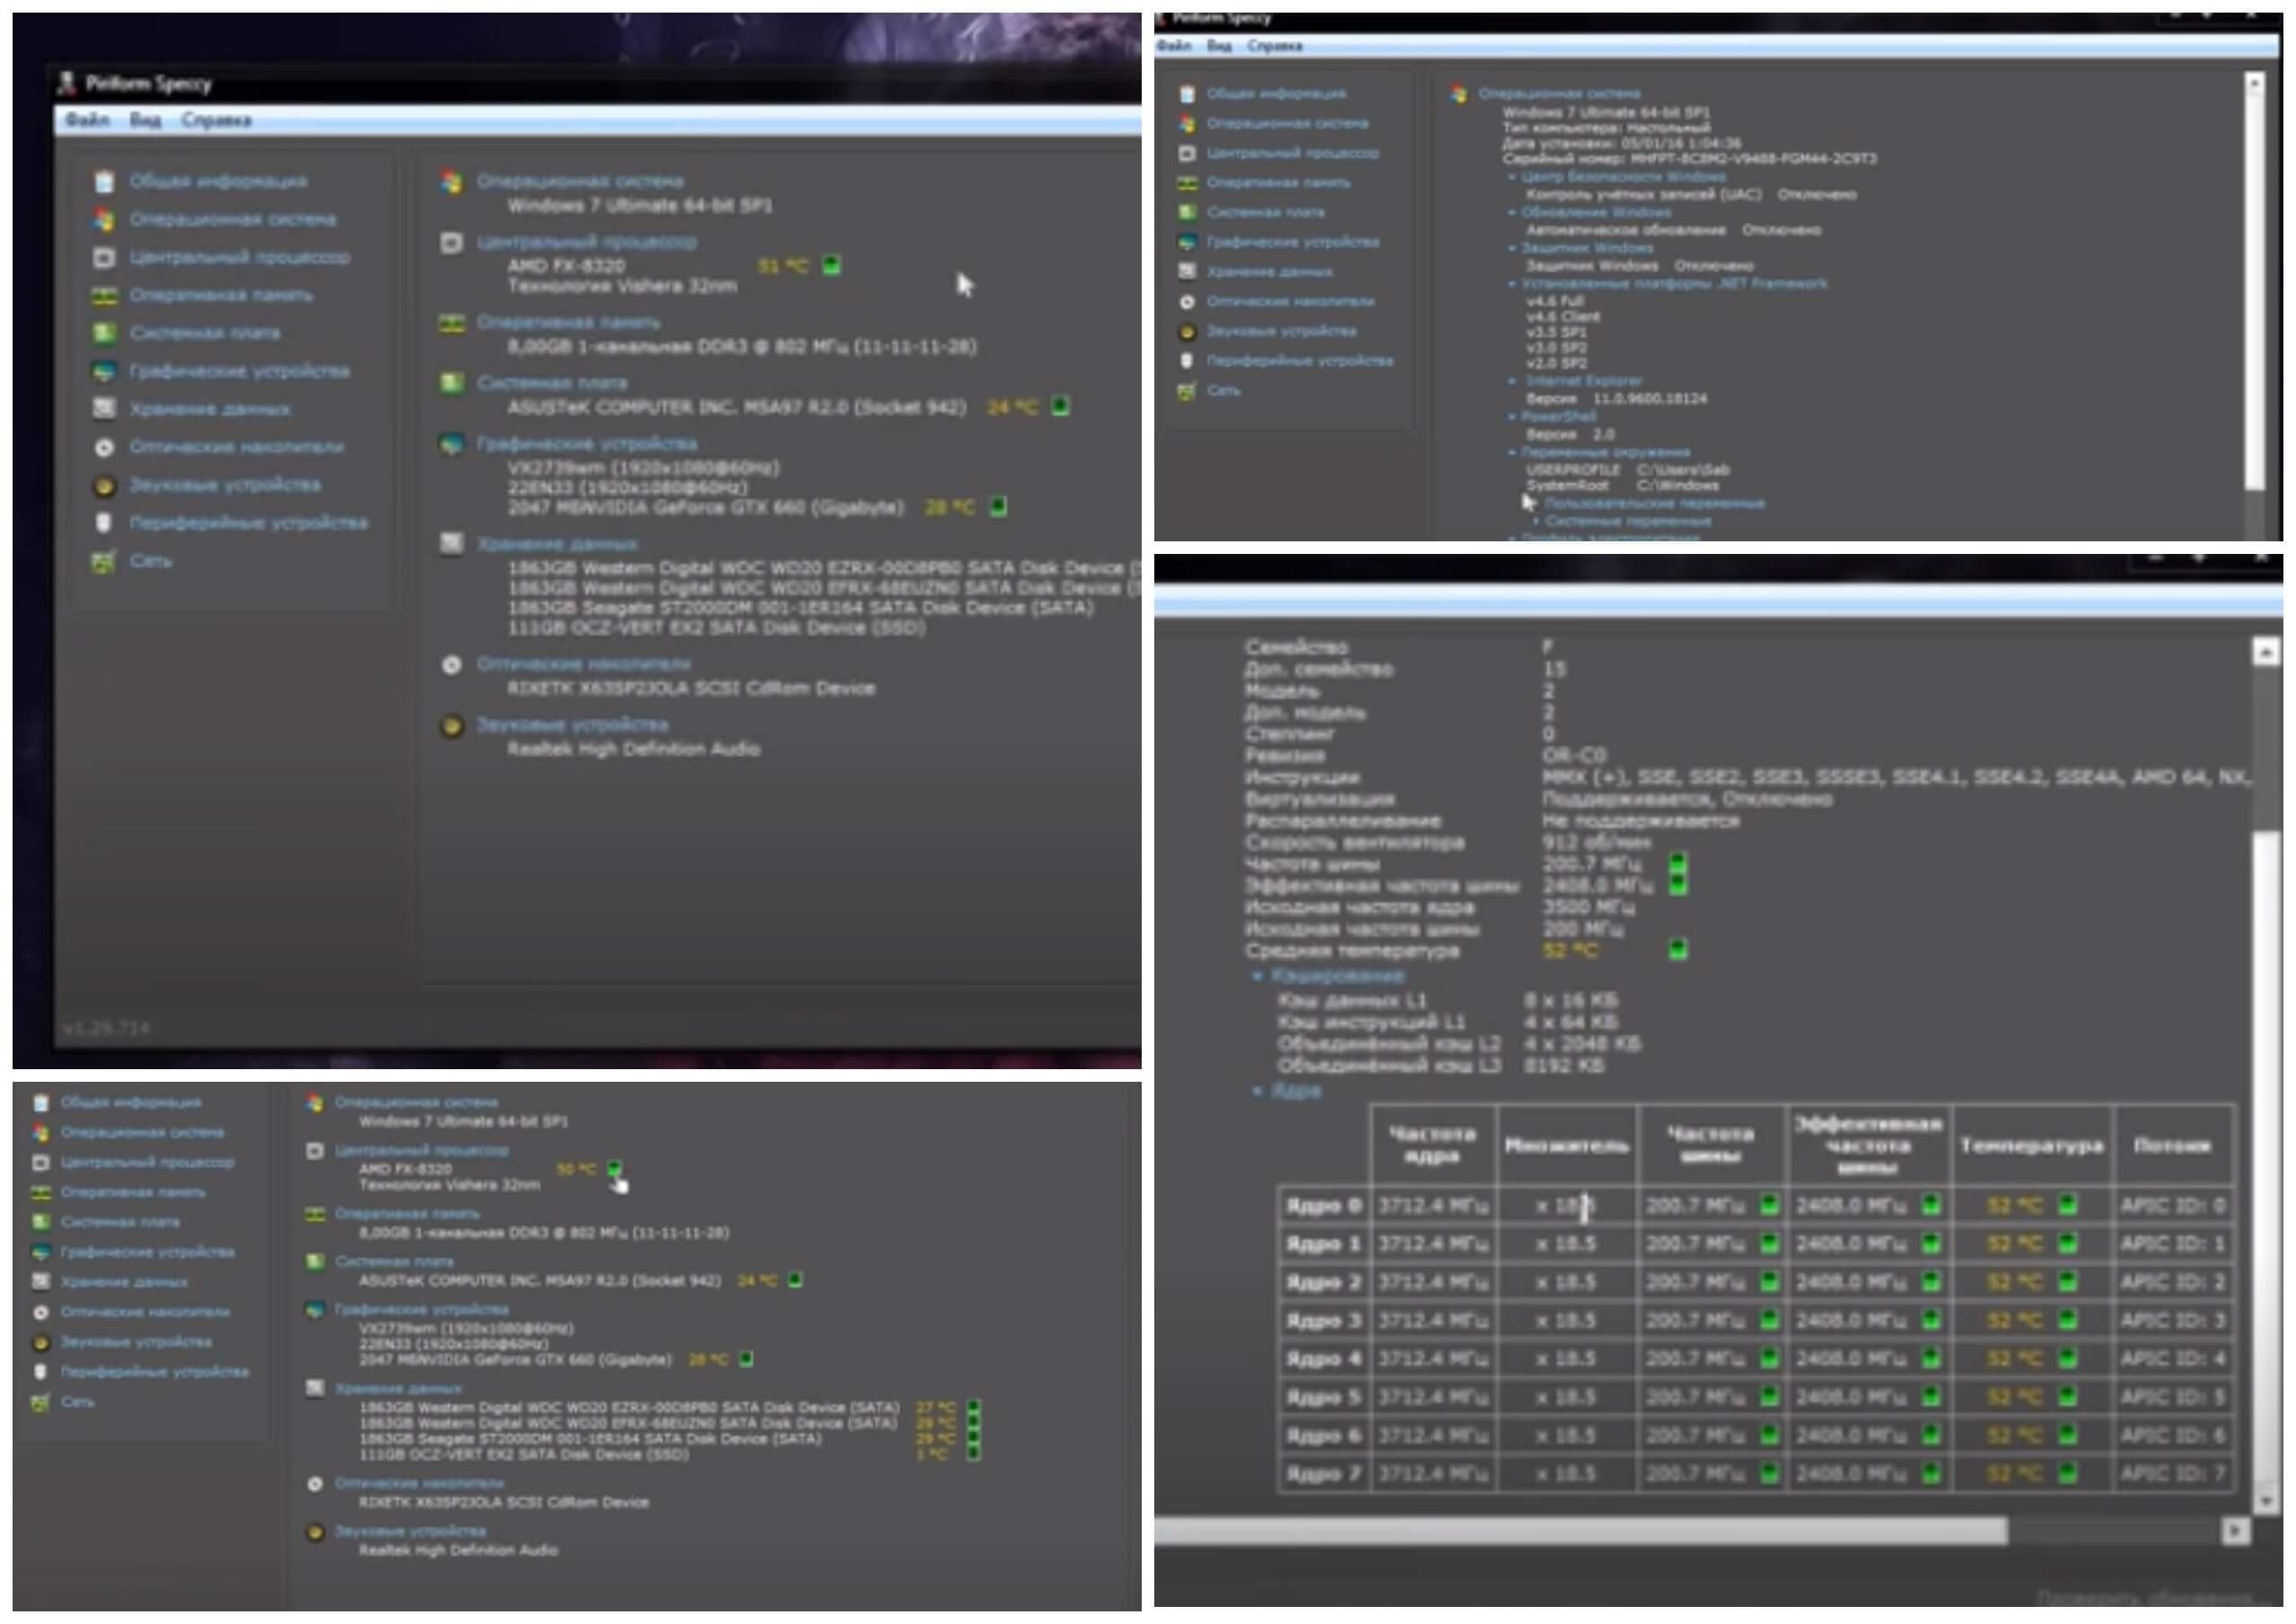This screenshot has width=2296, height=1624.
Task: Collapse the Internet Explorer node
Action: [1512, 381]
